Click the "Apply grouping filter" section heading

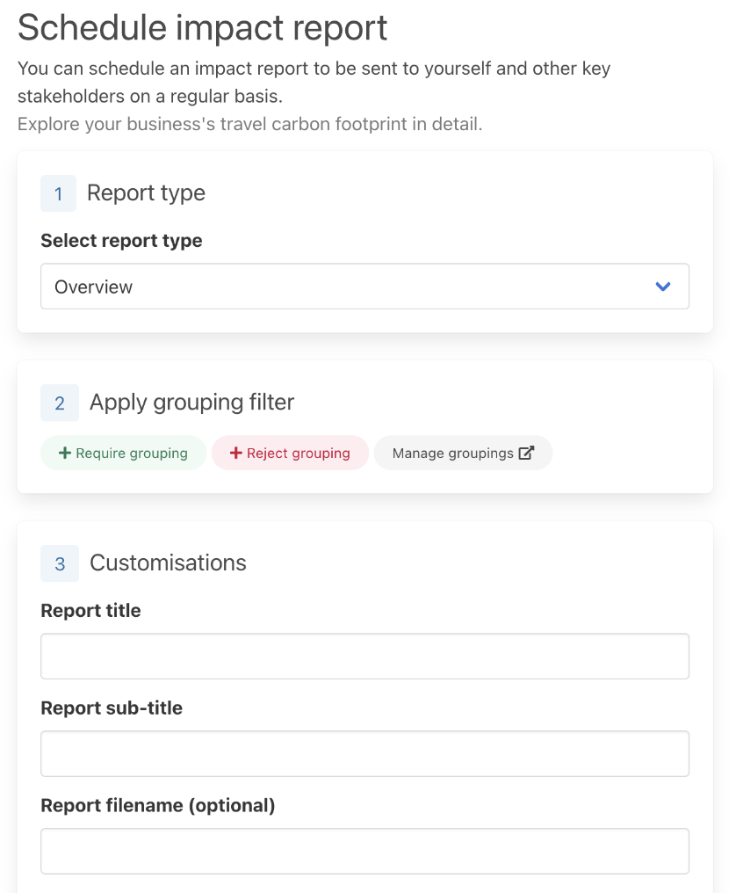pos(191,403)
